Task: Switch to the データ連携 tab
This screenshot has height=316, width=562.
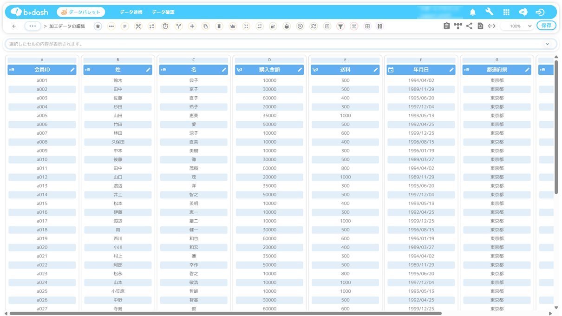Action: click(x=131, y=12)
